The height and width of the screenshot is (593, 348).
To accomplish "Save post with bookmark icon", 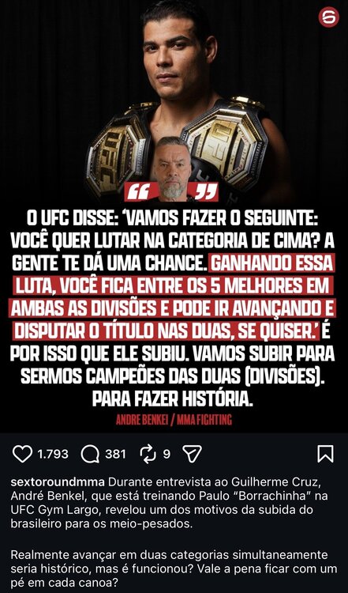I will pos(325,454).
